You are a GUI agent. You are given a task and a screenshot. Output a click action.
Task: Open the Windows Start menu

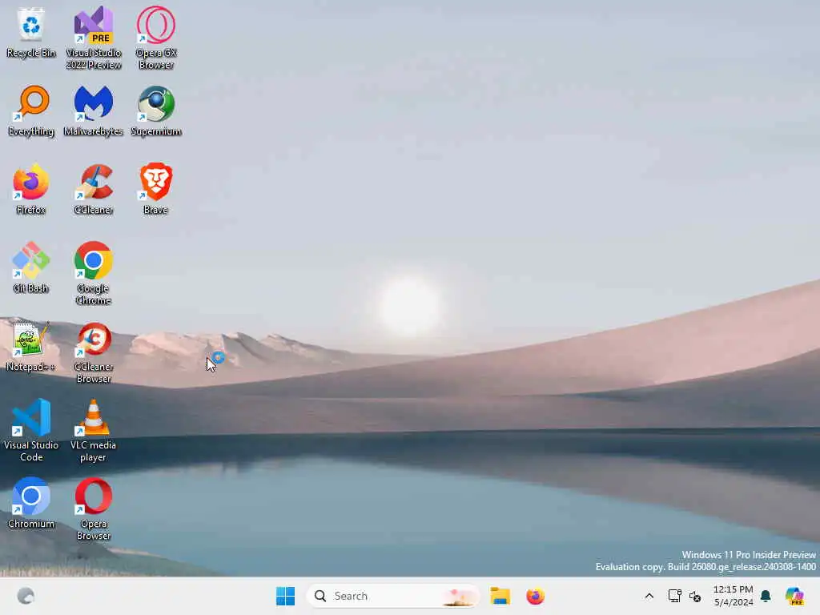coord(286,596)
